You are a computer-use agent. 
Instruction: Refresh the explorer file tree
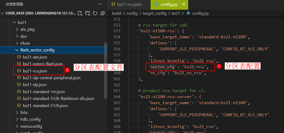(x=95, y=13)
